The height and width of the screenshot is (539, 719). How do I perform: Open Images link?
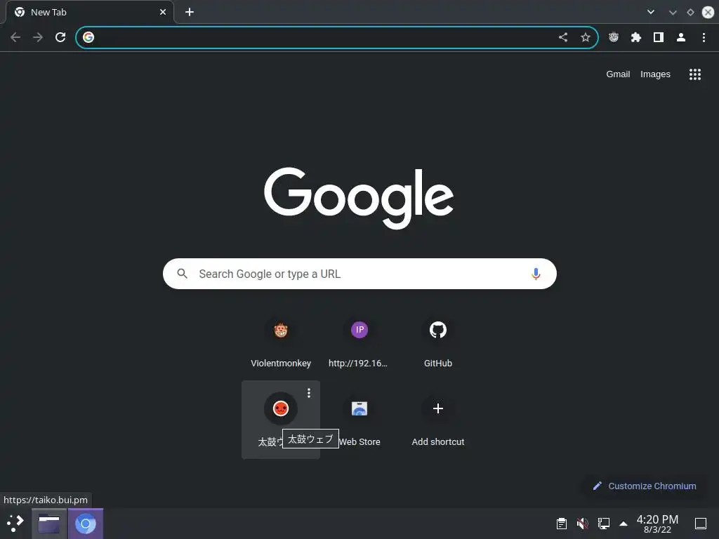655,74
